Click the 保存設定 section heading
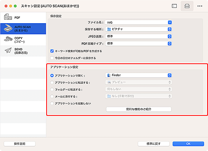Image resolution: width=208 pixels, height=151 pixels. click(x=56, y=16)
